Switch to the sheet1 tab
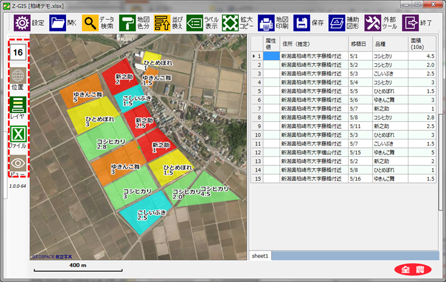446x282 pixels. tap(261, 256)
